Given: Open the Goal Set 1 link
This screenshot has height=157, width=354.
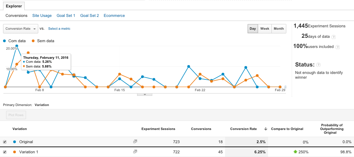Looking at the screenshot, I should coord(66,16).
